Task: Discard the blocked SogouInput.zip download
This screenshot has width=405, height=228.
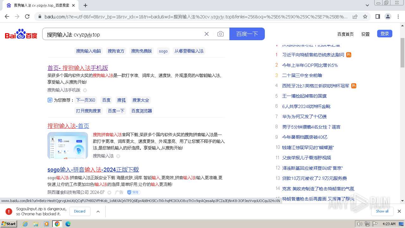Action: [80, 211]
